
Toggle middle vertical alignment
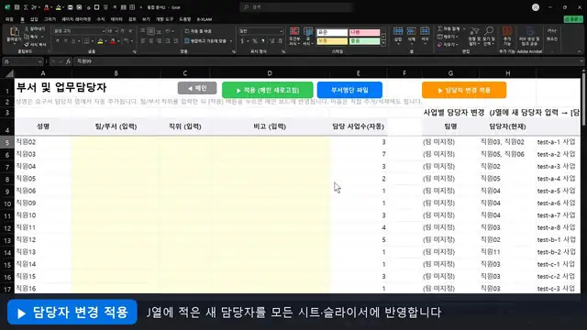point(151,31)
